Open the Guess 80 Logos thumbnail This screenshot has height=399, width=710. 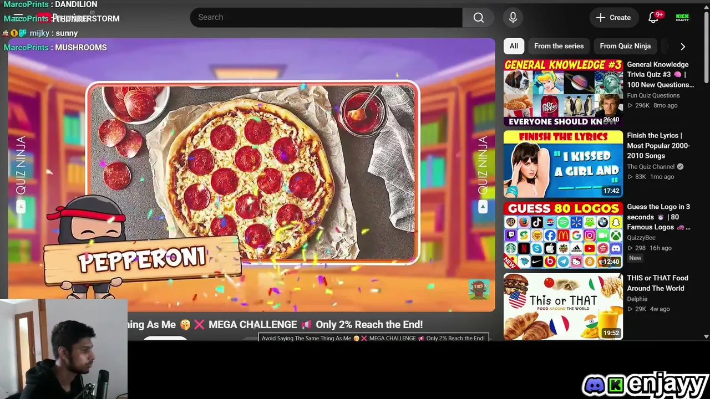click(x=563, y=236)
